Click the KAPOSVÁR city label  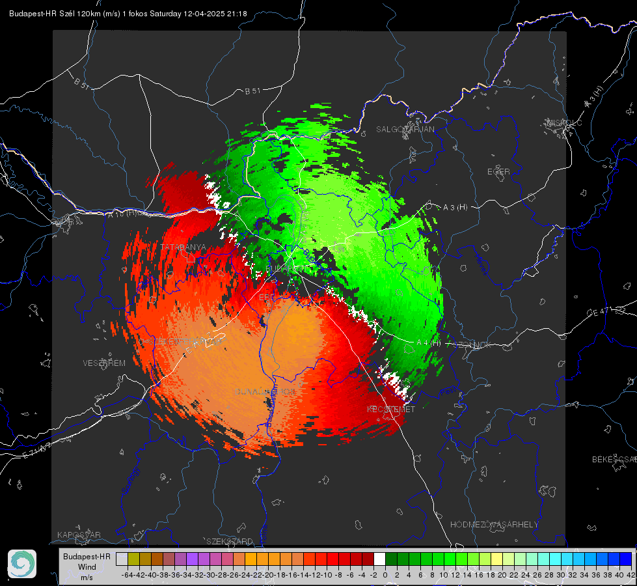pyautogui.click(x=79, y=535)
